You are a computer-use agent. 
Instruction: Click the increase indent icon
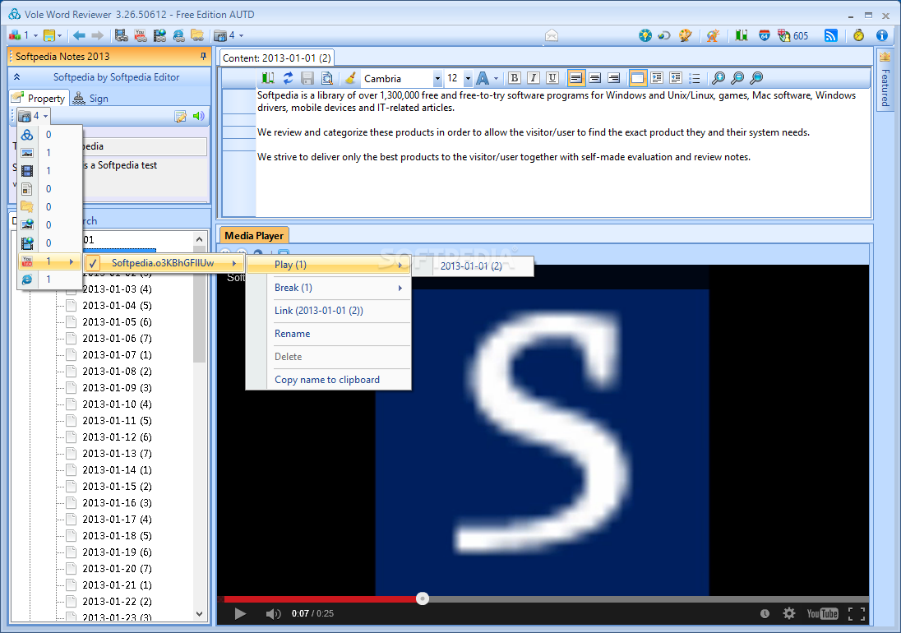657,78
